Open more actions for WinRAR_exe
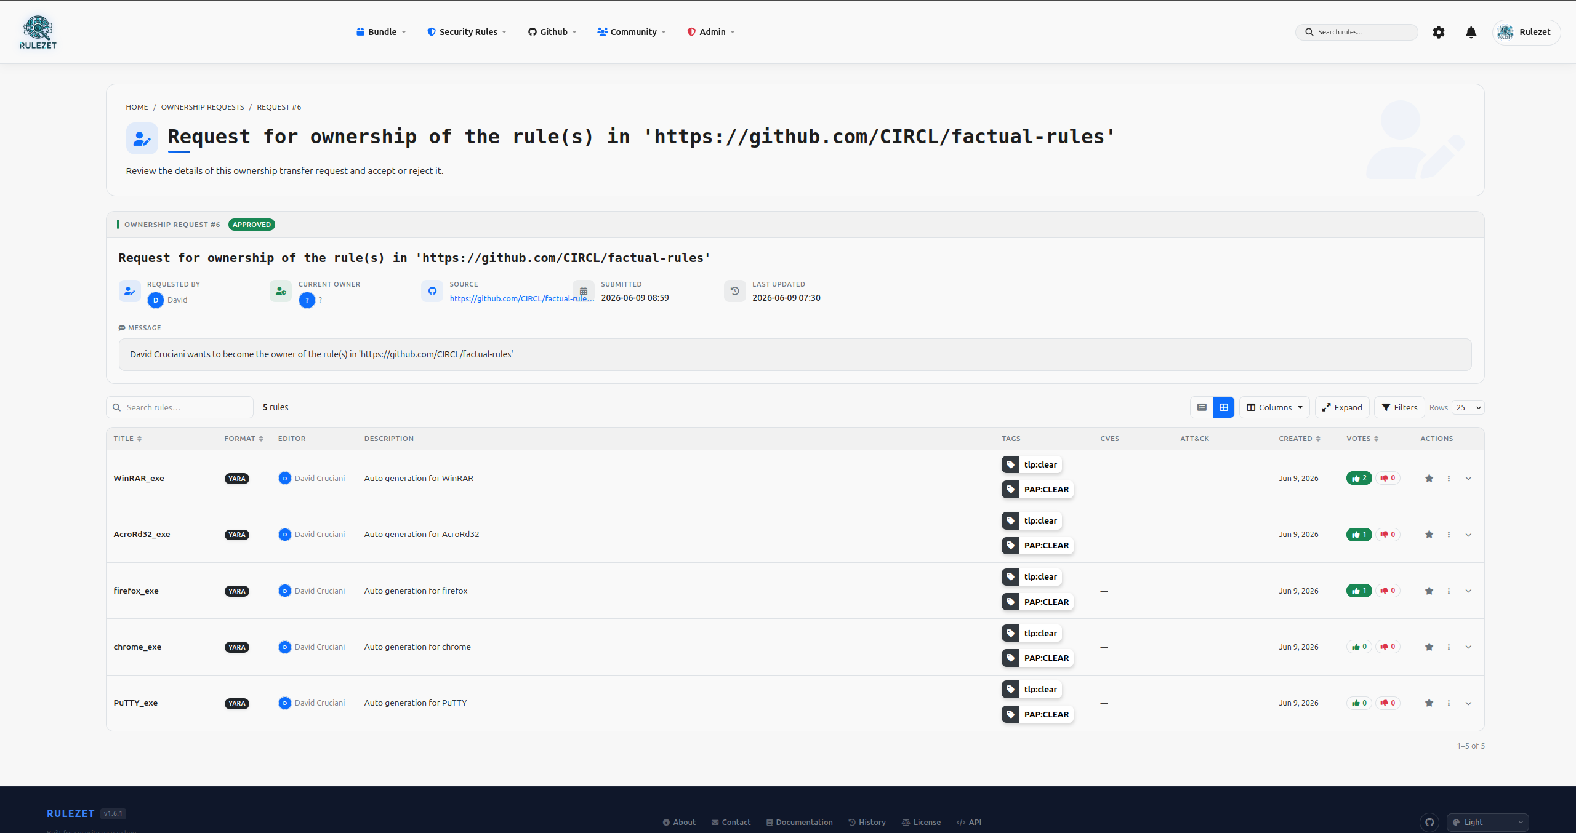The height and width of the screenshot is (833, 1576). click(1449, 478)
